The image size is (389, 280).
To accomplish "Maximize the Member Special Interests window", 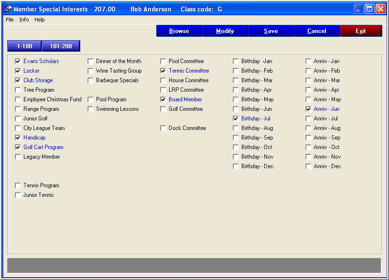I will 369,9.
